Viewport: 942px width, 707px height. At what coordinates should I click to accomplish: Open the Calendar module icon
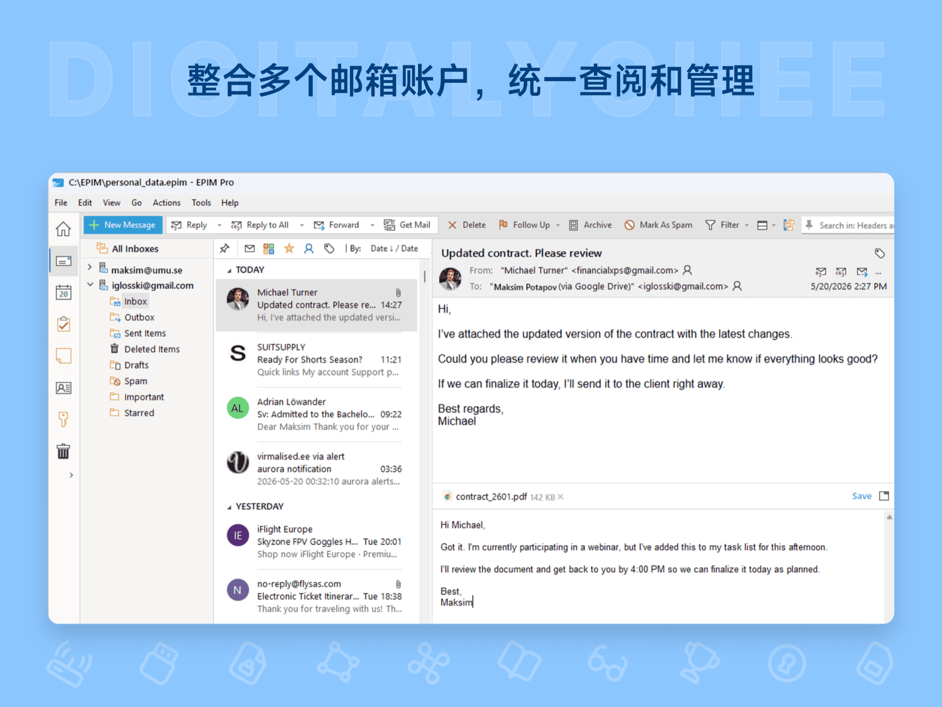(x=63, y=293)
